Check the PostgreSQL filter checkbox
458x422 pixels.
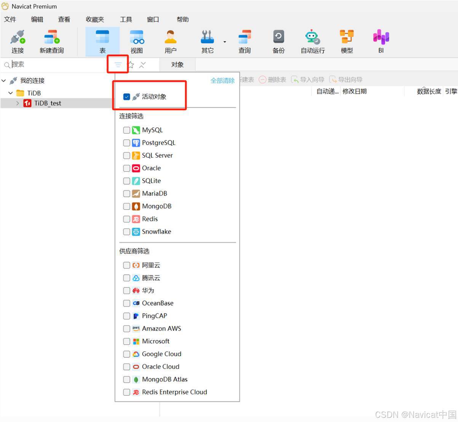127,143
